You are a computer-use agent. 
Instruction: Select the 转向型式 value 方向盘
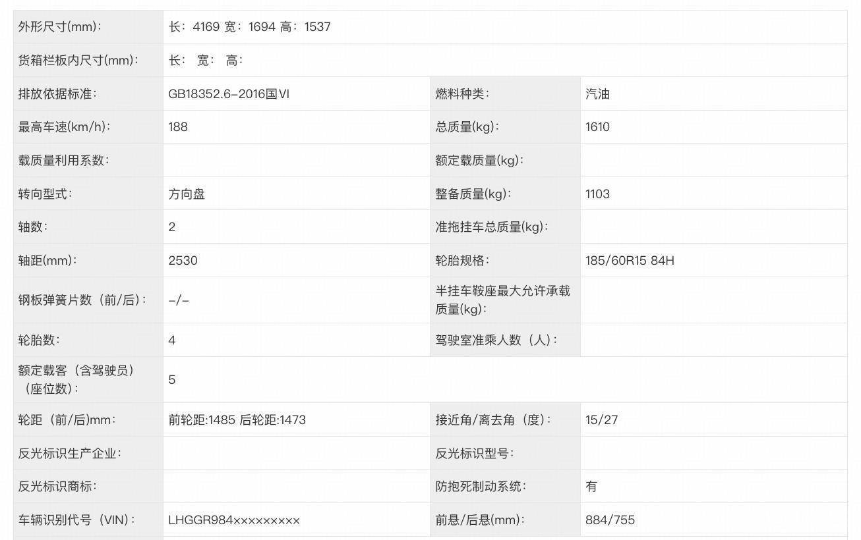click(x=187, y=194)
